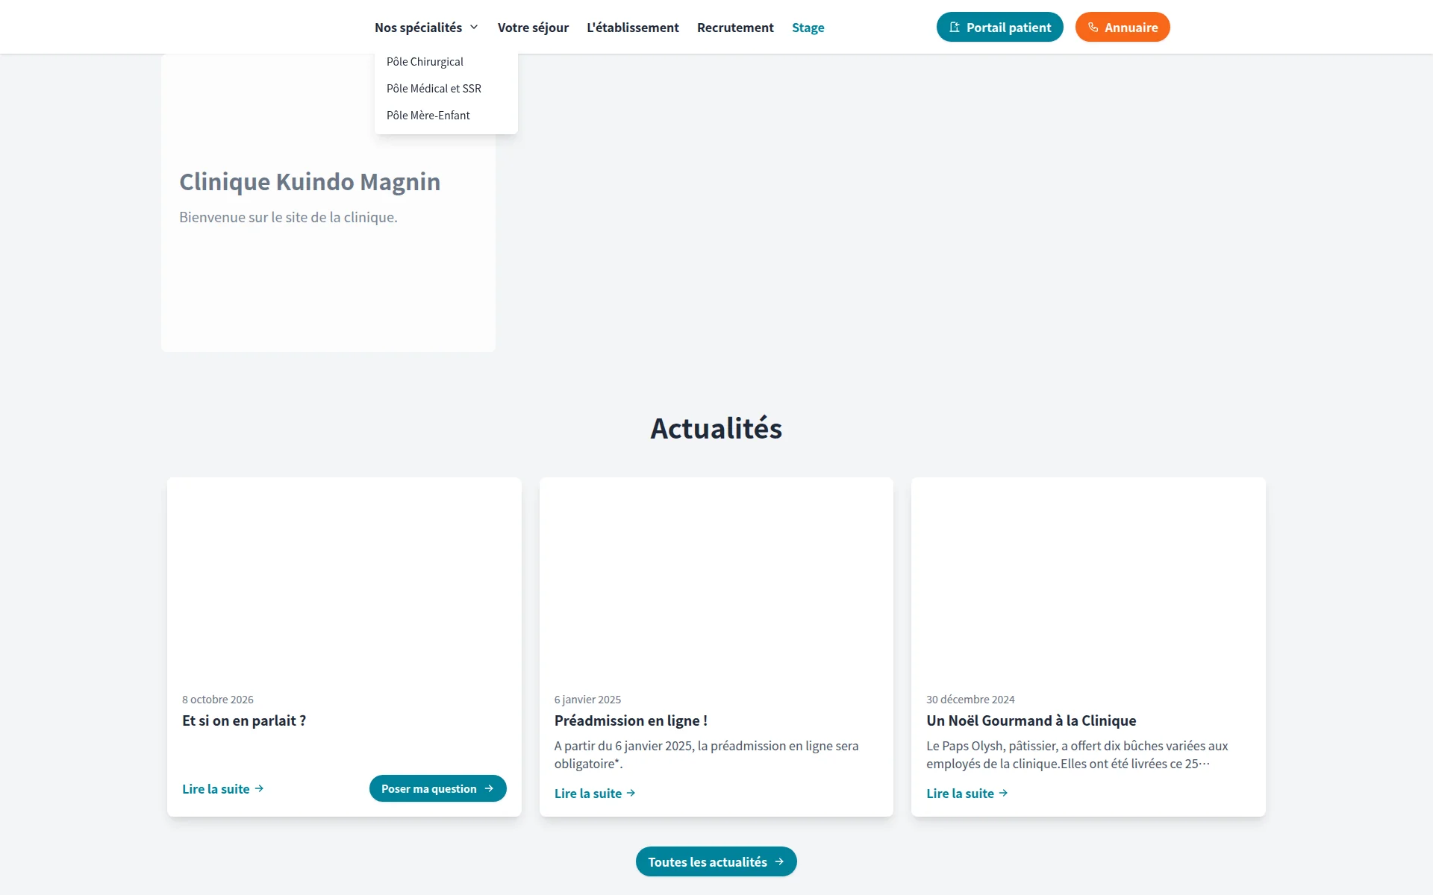Image resolution: width=1433 pixels, height=895 pixels.
Task: Open Un Noël Gourmand à la Clinique headline
Action: [x=1031, y=720]
